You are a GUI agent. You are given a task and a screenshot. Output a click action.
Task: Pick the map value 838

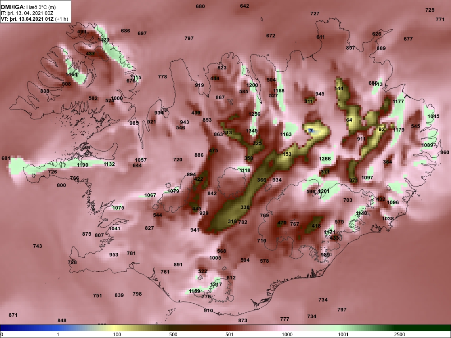[x=45, y=91]
